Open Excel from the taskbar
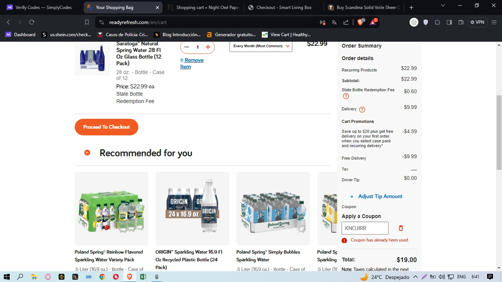502x282 pixels. point(143,277)
